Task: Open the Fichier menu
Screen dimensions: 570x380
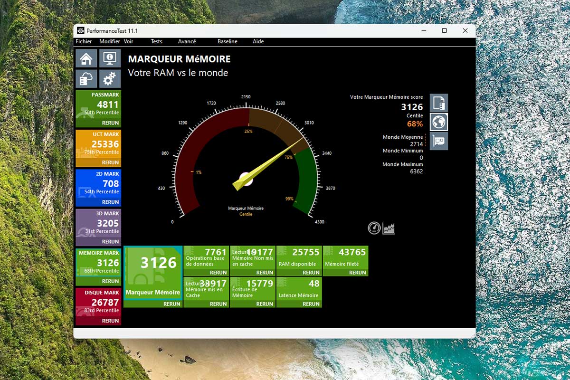Action: [84, 41]
